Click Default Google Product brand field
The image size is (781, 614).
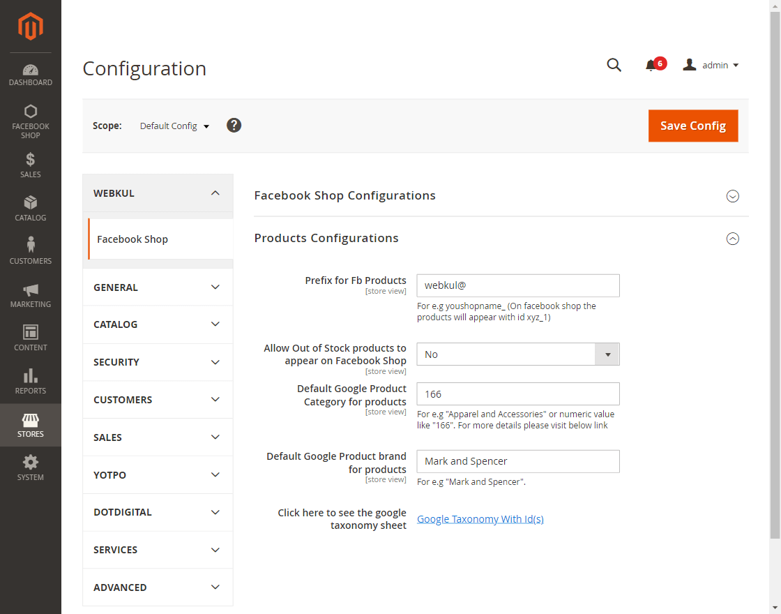click(518, 461)
